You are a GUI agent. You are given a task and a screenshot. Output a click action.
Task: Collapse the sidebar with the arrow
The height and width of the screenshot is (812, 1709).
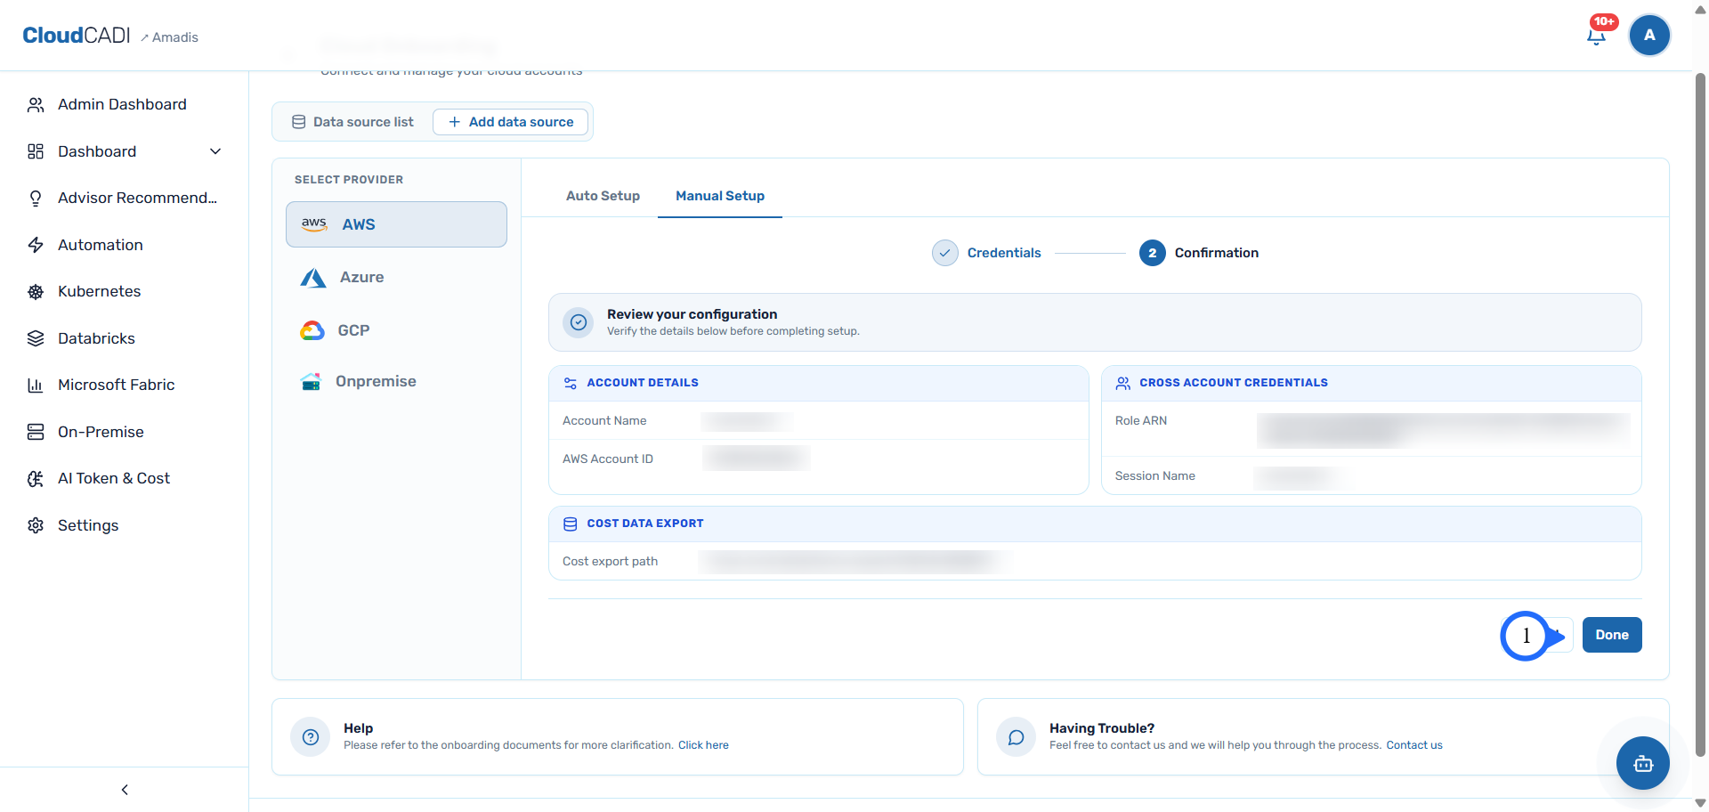click(125, 790)
